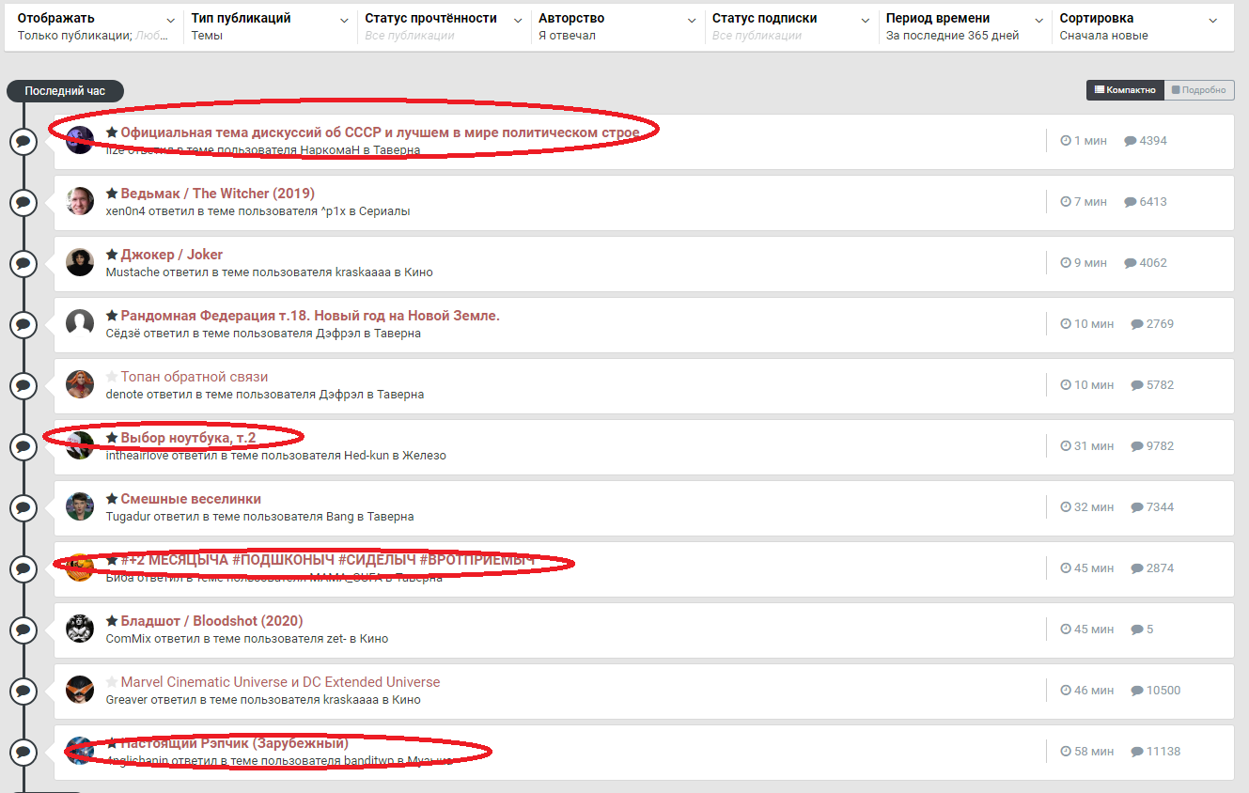The width and height of the screenshot is (1249, 793).
Task: Click comment count icon for Смешные веселинки
Action: (x=1137, y=507)
